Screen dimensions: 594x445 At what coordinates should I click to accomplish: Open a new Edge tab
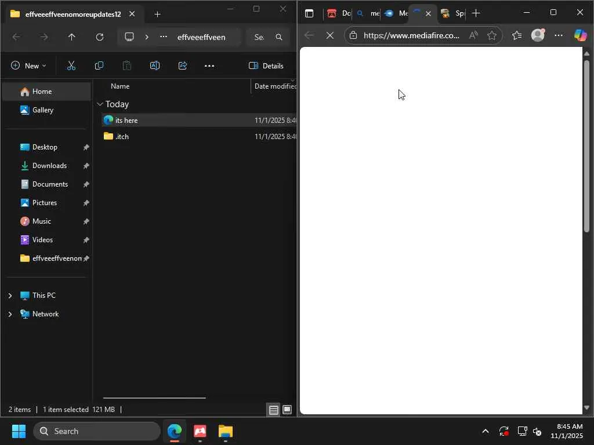pyautogui.click(x=476, y=14)
